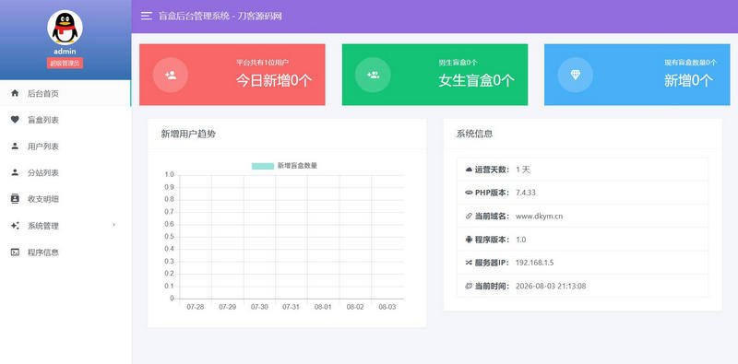Image resolution: width=738 pixels, height=364 pixels.
Task: Click the link icon beside 当前域名
Action: coord(469,217)
